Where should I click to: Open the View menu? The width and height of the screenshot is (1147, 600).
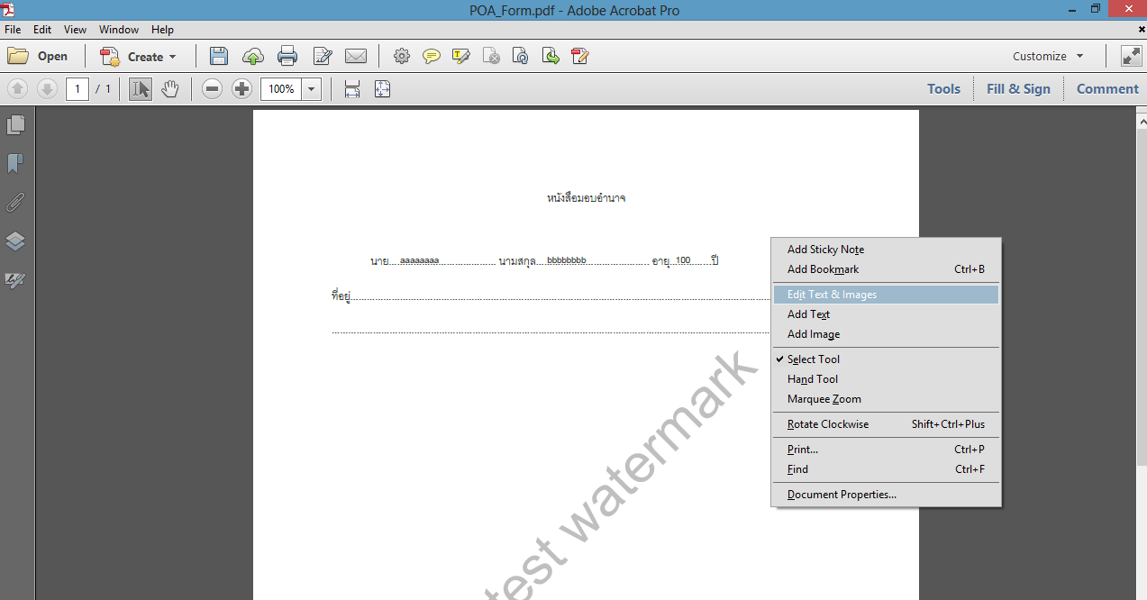[x=76, y=30]
